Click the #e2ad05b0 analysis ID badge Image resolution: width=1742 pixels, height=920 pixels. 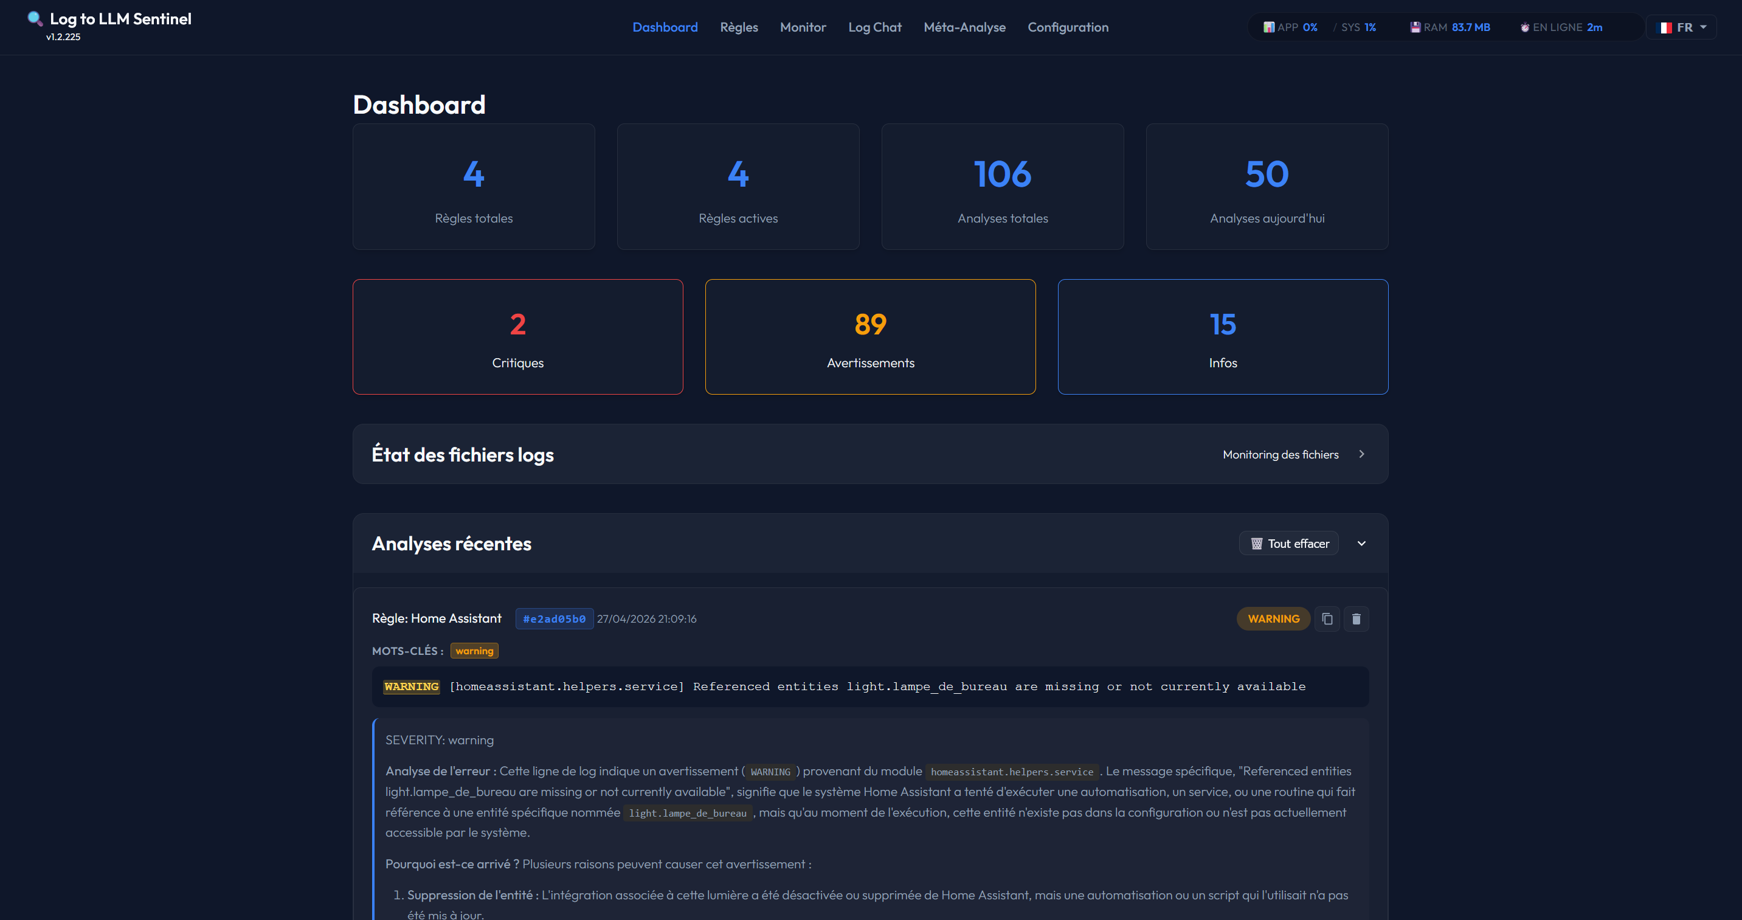[554, 619]
